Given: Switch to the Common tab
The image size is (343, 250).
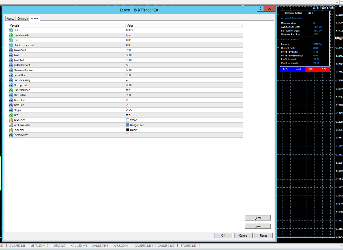Looking at the screenshot, I should point(22,18).
